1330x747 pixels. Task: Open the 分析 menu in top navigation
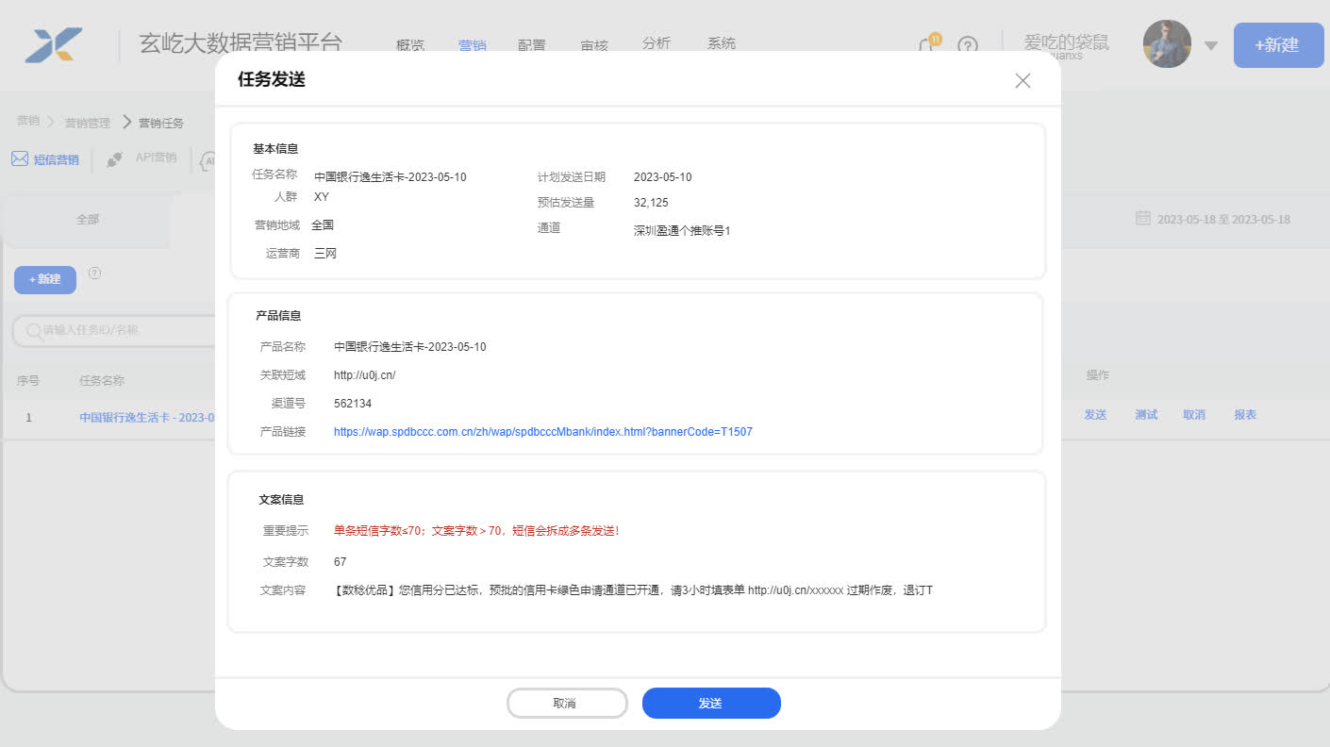[x=656, y=43]
